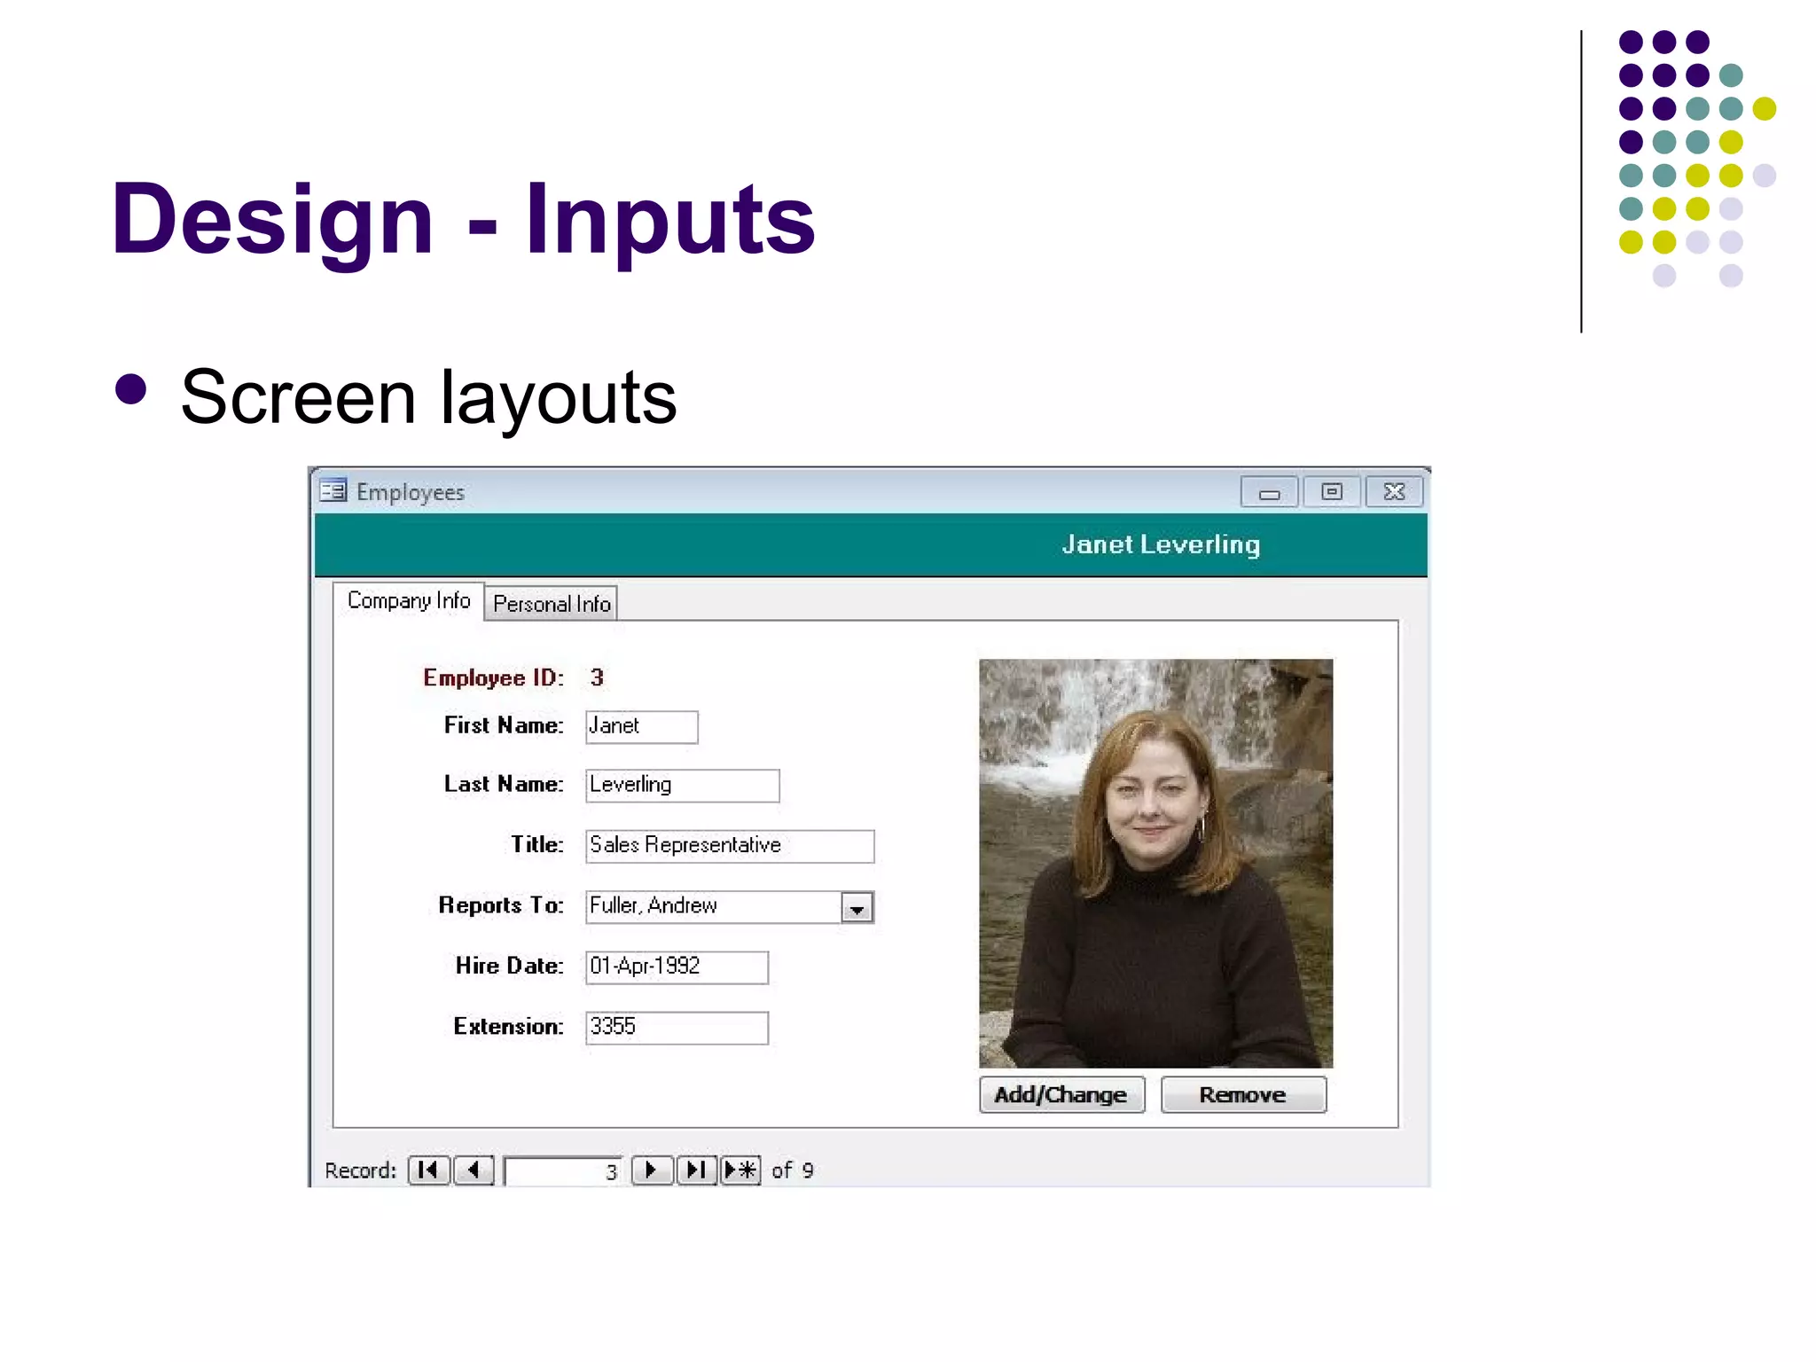The image size is (1816, 1362).
Task: Click the Title label
Action: pos(537,844)
